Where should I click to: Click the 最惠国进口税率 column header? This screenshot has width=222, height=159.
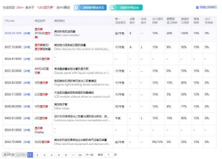pos(172,21)
